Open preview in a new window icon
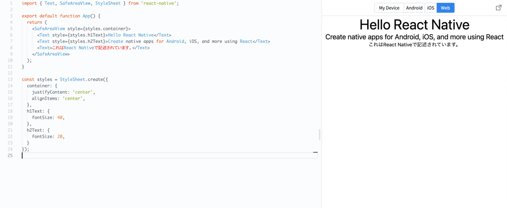Viewport: 507px width, 208px height. 499,8
